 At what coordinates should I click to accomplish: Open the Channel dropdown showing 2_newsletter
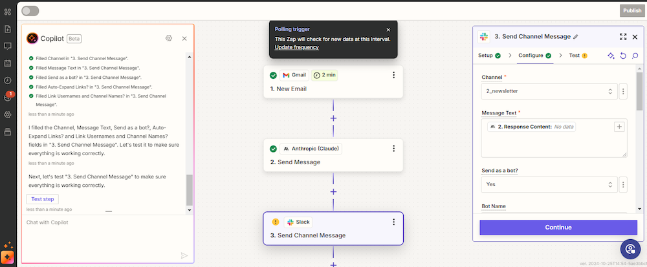pyautogui.click(x=549, y=91)
